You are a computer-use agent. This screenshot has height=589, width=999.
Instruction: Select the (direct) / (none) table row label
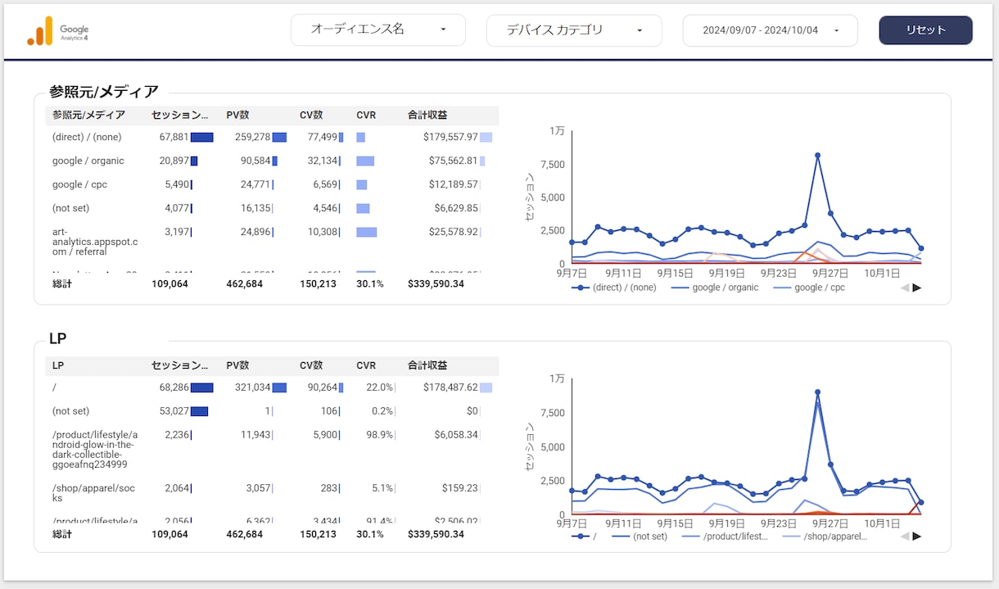(87, 138)
